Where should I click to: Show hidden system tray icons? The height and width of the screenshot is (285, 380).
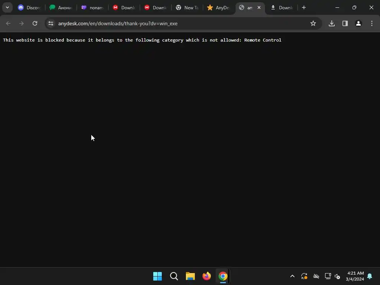pyautogui.click(x=292, y=276)
